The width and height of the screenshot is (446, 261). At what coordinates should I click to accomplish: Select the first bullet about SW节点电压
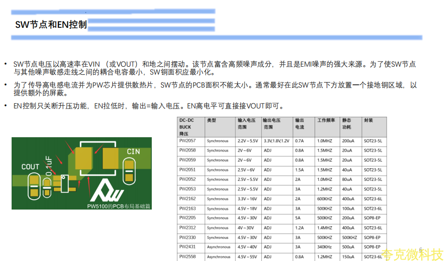[x=214, y=68]
